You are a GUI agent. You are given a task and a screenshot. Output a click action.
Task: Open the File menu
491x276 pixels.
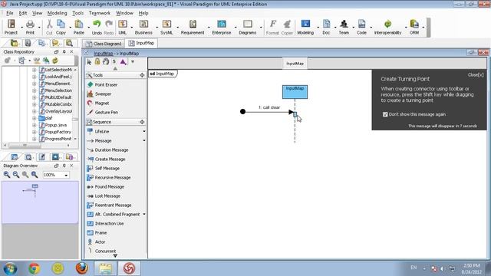coord(10,13)
